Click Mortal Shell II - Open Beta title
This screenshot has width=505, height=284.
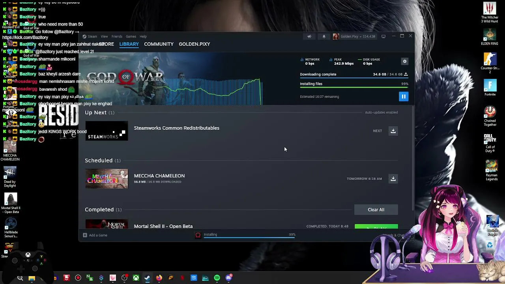[x=163, y=226]
